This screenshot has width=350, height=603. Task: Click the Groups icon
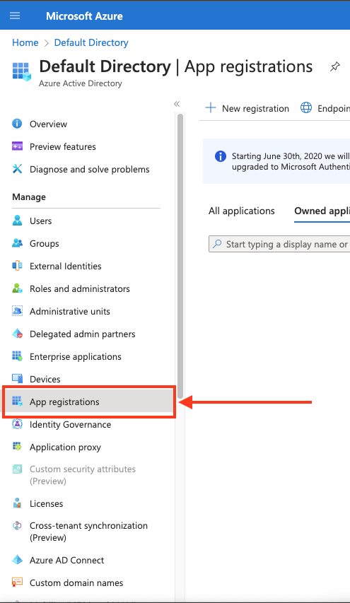click(17, 243)
